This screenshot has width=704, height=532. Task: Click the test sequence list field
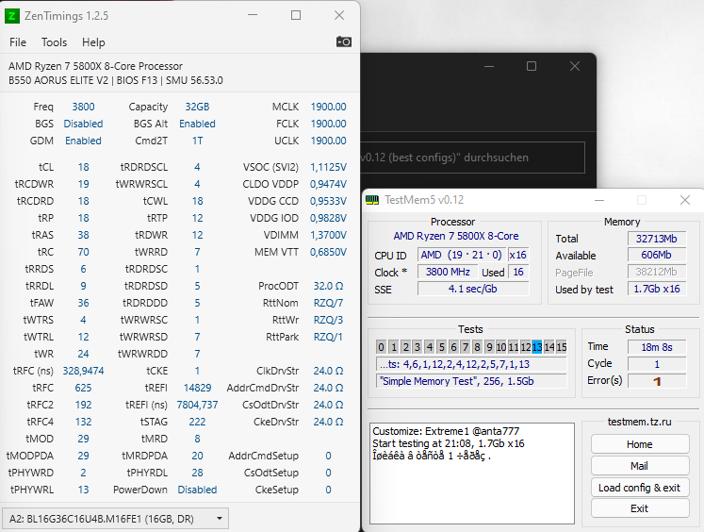471,364
